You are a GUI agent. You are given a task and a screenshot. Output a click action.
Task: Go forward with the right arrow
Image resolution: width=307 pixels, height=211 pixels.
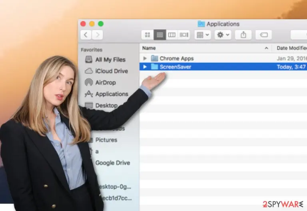(98, 35)
